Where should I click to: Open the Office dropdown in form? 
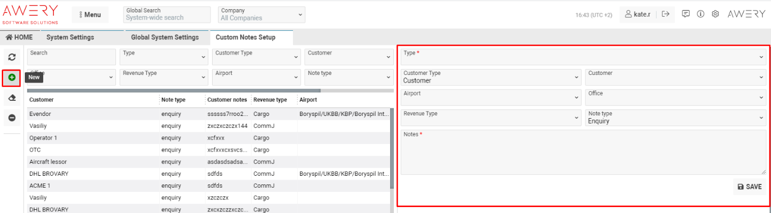click(x=676, y=98)
